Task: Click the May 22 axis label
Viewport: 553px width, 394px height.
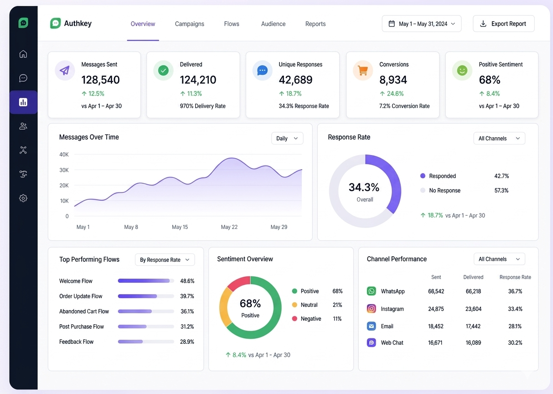Action: click(229, 227)
